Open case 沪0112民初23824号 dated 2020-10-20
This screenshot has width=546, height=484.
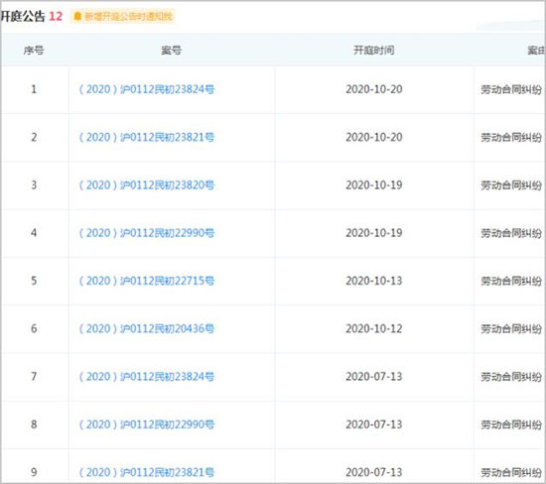coord(147,89)
